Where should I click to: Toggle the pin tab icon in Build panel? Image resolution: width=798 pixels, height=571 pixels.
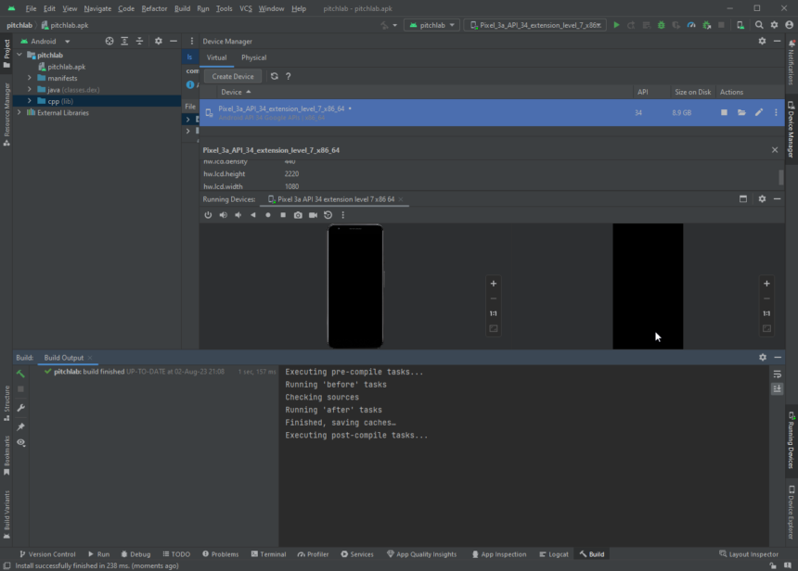click(20, 426)
